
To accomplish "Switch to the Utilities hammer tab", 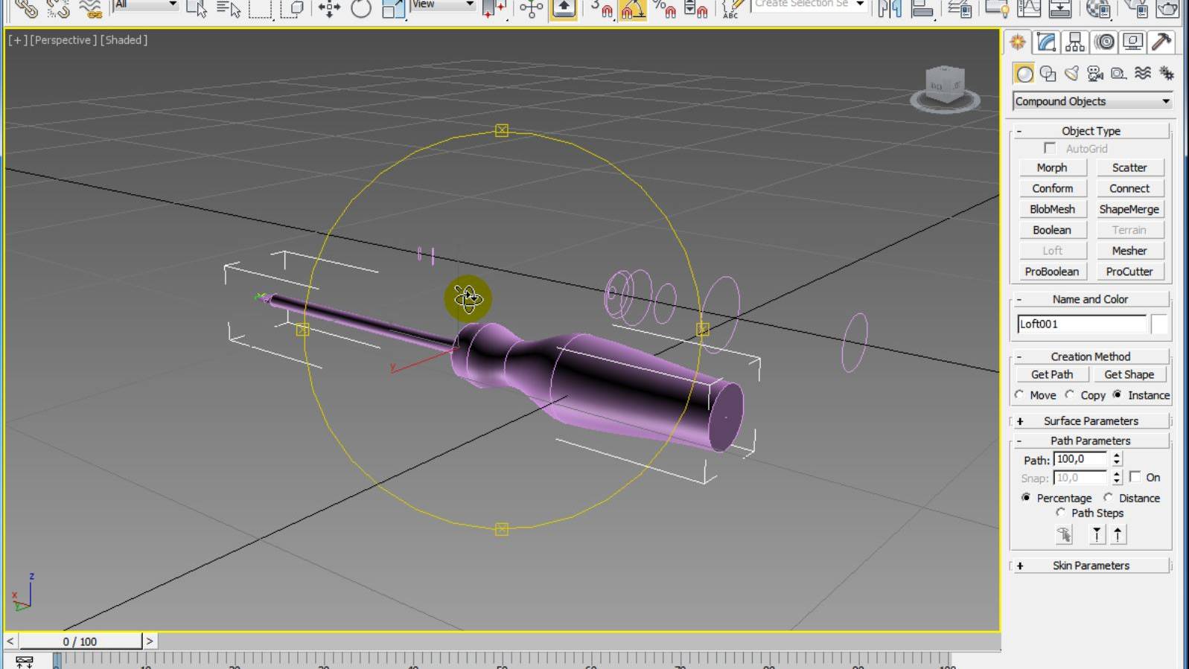I will click(1161, 42).
